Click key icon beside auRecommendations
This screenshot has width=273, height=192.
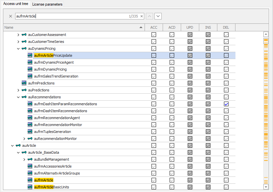24,97
